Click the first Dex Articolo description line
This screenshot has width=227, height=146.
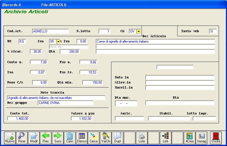click(x=155, y=41)
